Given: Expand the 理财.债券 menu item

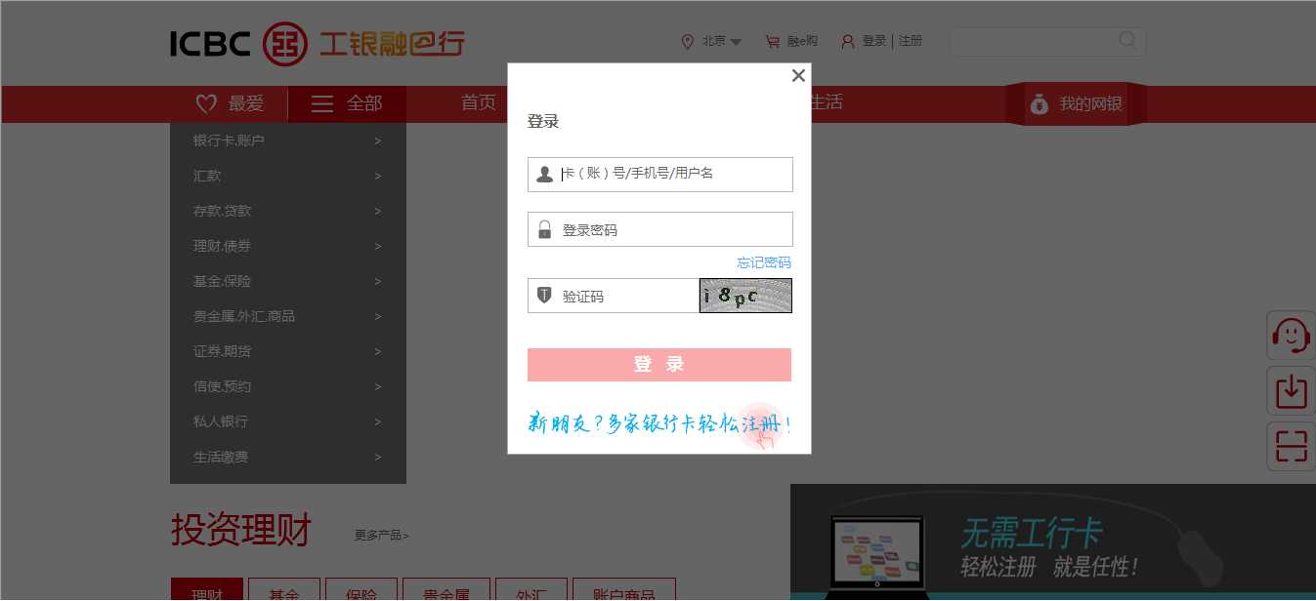Looking at the screenshot, I should 287,246.
